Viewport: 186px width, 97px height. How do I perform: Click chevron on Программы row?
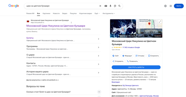tap(99, 47)
